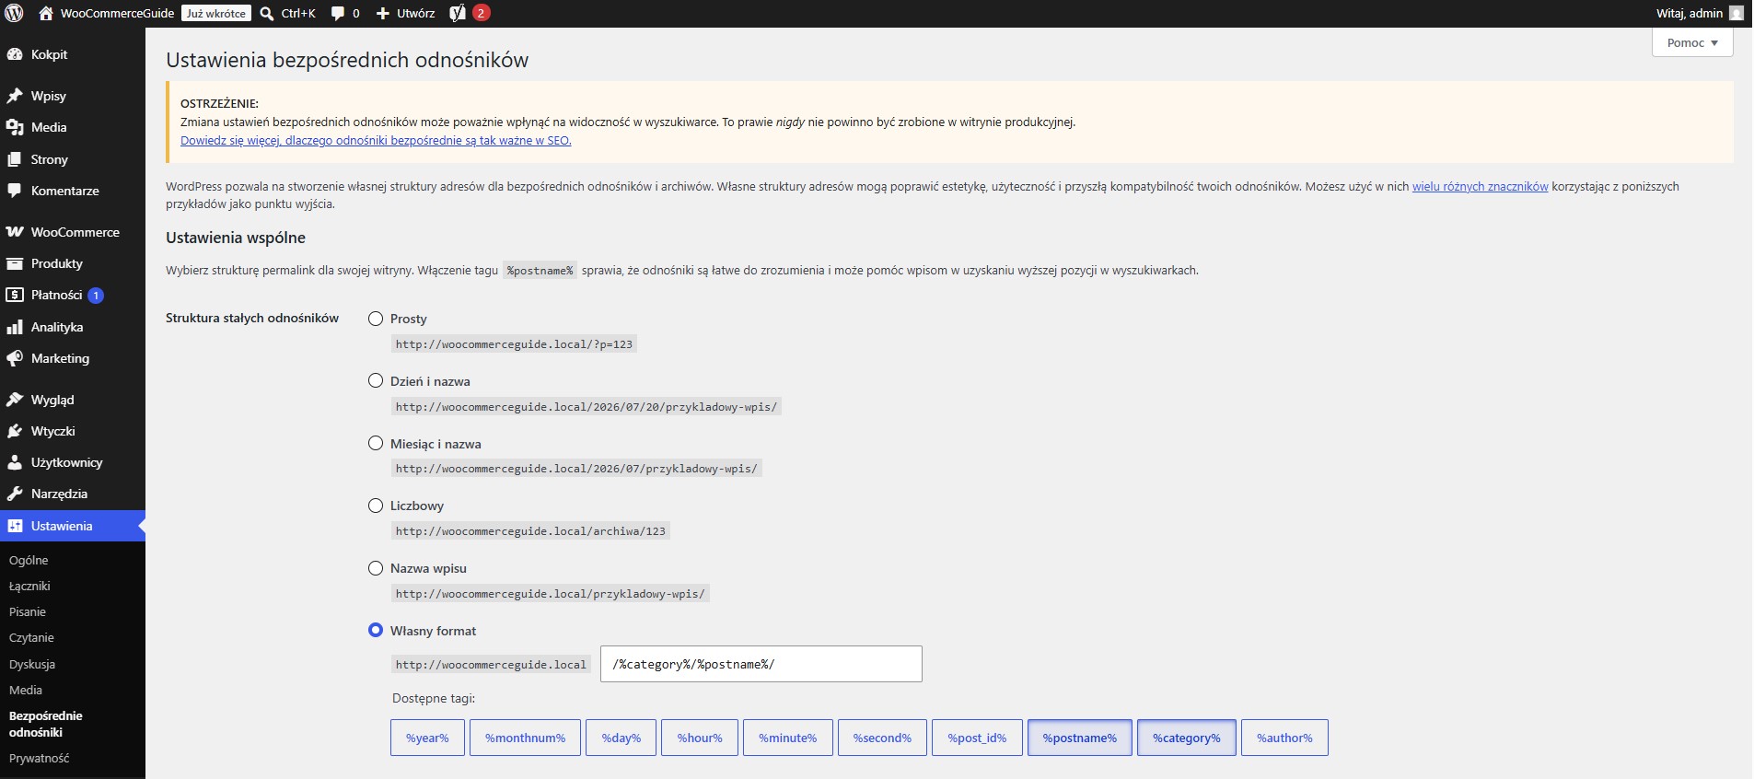
Task: Click the %year% tag button
Action: tap(427, 738)
